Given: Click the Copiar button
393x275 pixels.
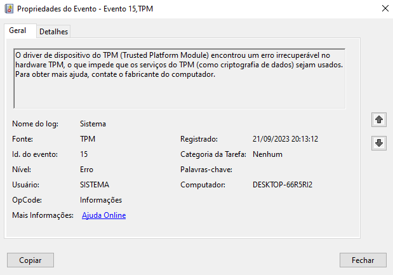Looking at the screenshot, I should [x=30, y=260].
